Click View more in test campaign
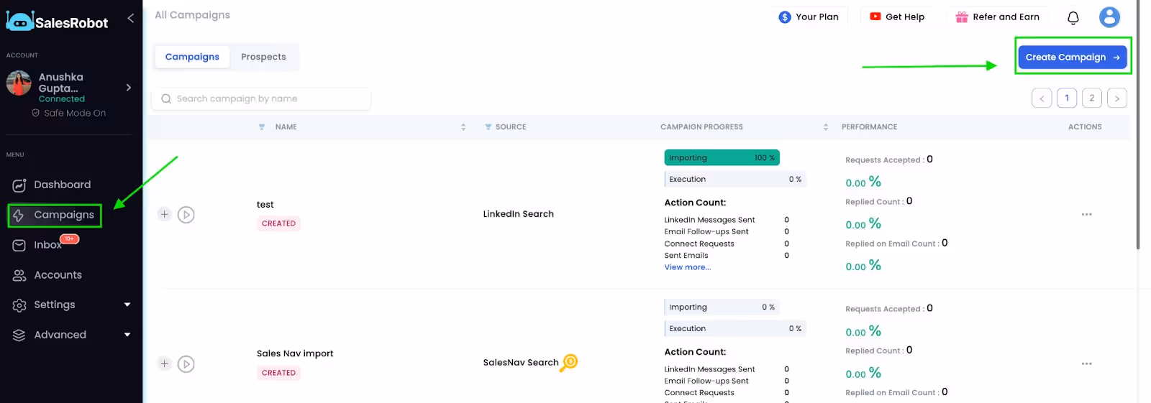Screen dimensions: 1151x403 coord(688,267)
